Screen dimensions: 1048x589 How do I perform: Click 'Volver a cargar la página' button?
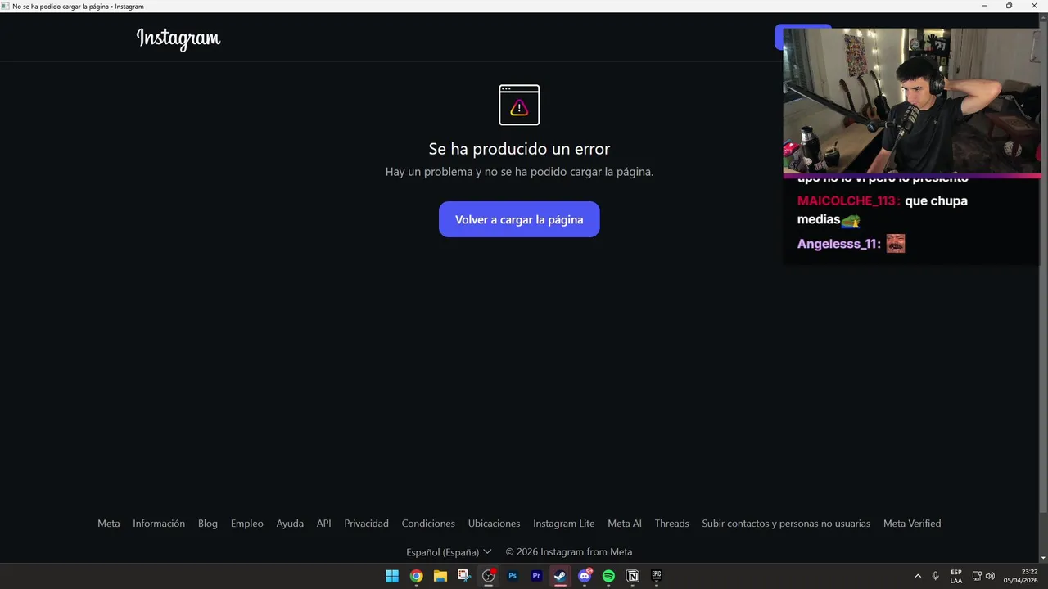(519, 219)
